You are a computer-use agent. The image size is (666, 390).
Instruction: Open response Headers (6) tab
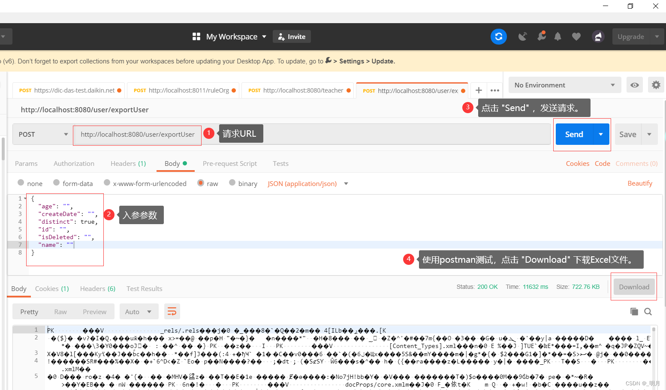[x=98, y=288]
